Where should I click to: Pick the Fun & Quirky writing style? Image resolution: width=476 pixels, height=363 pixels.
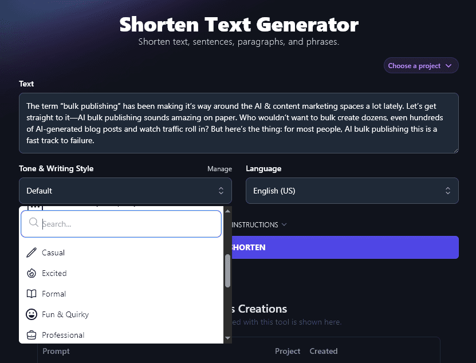click(65, 314)
